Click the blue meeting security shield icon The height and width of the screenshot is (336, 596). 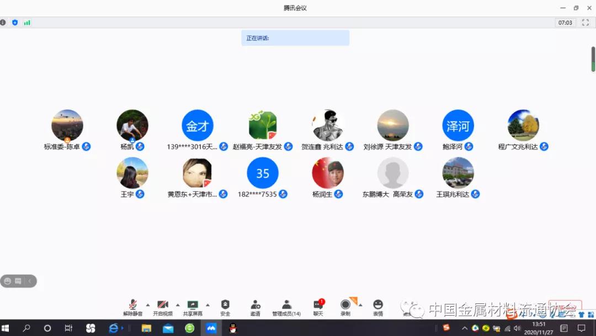[15, 23]
